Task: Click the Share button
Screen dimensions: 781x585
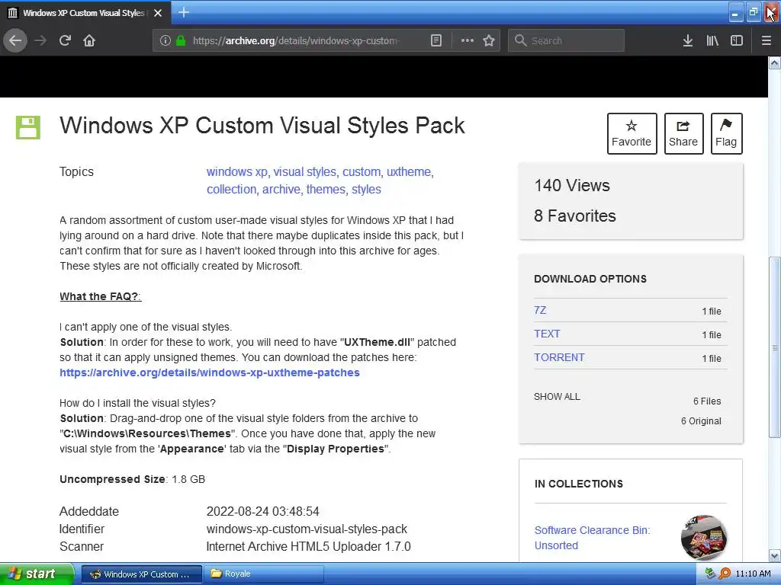Action: [683, 133]
